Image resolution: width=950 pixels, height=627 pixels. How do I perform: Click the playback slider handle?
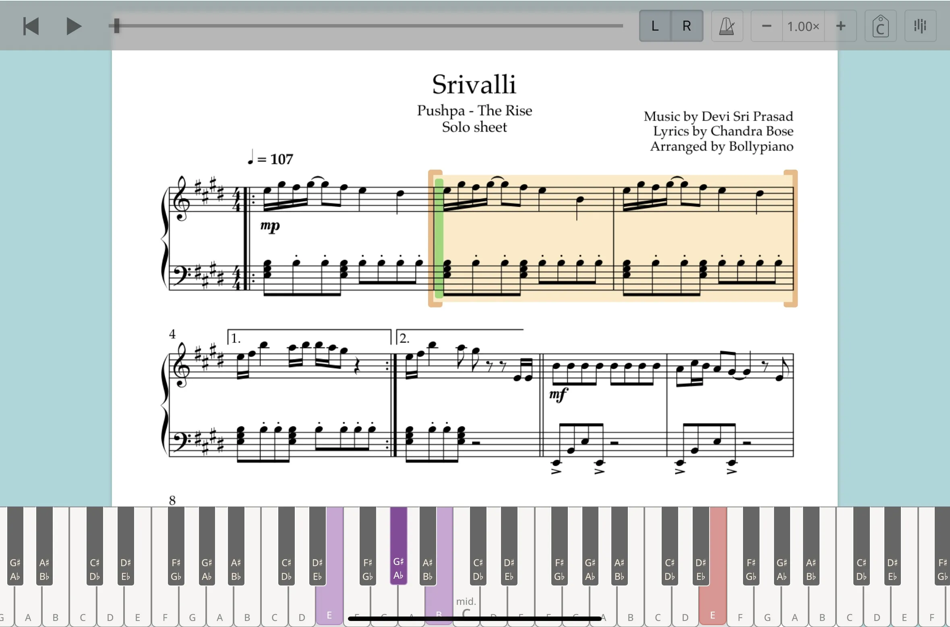pyautogui.click(x=116, y=26)
